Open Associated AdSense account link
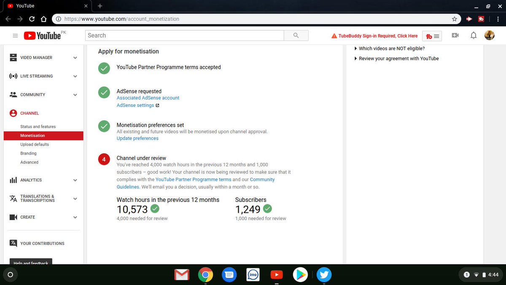This screenshot has height=285, width=506. [148, 98]
